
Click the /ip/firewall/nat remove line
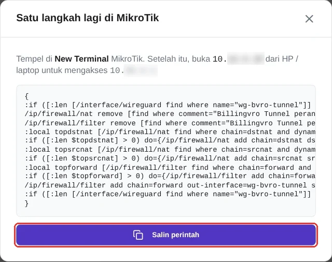[x=170, y=114]
